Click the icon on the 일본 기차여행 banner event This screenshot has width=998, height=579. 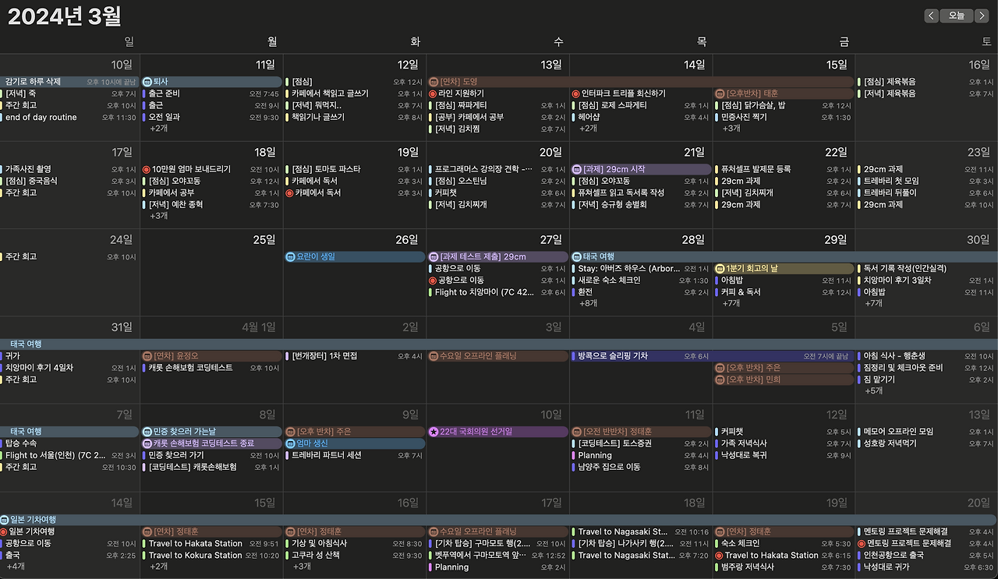click(x=6, y=519)
